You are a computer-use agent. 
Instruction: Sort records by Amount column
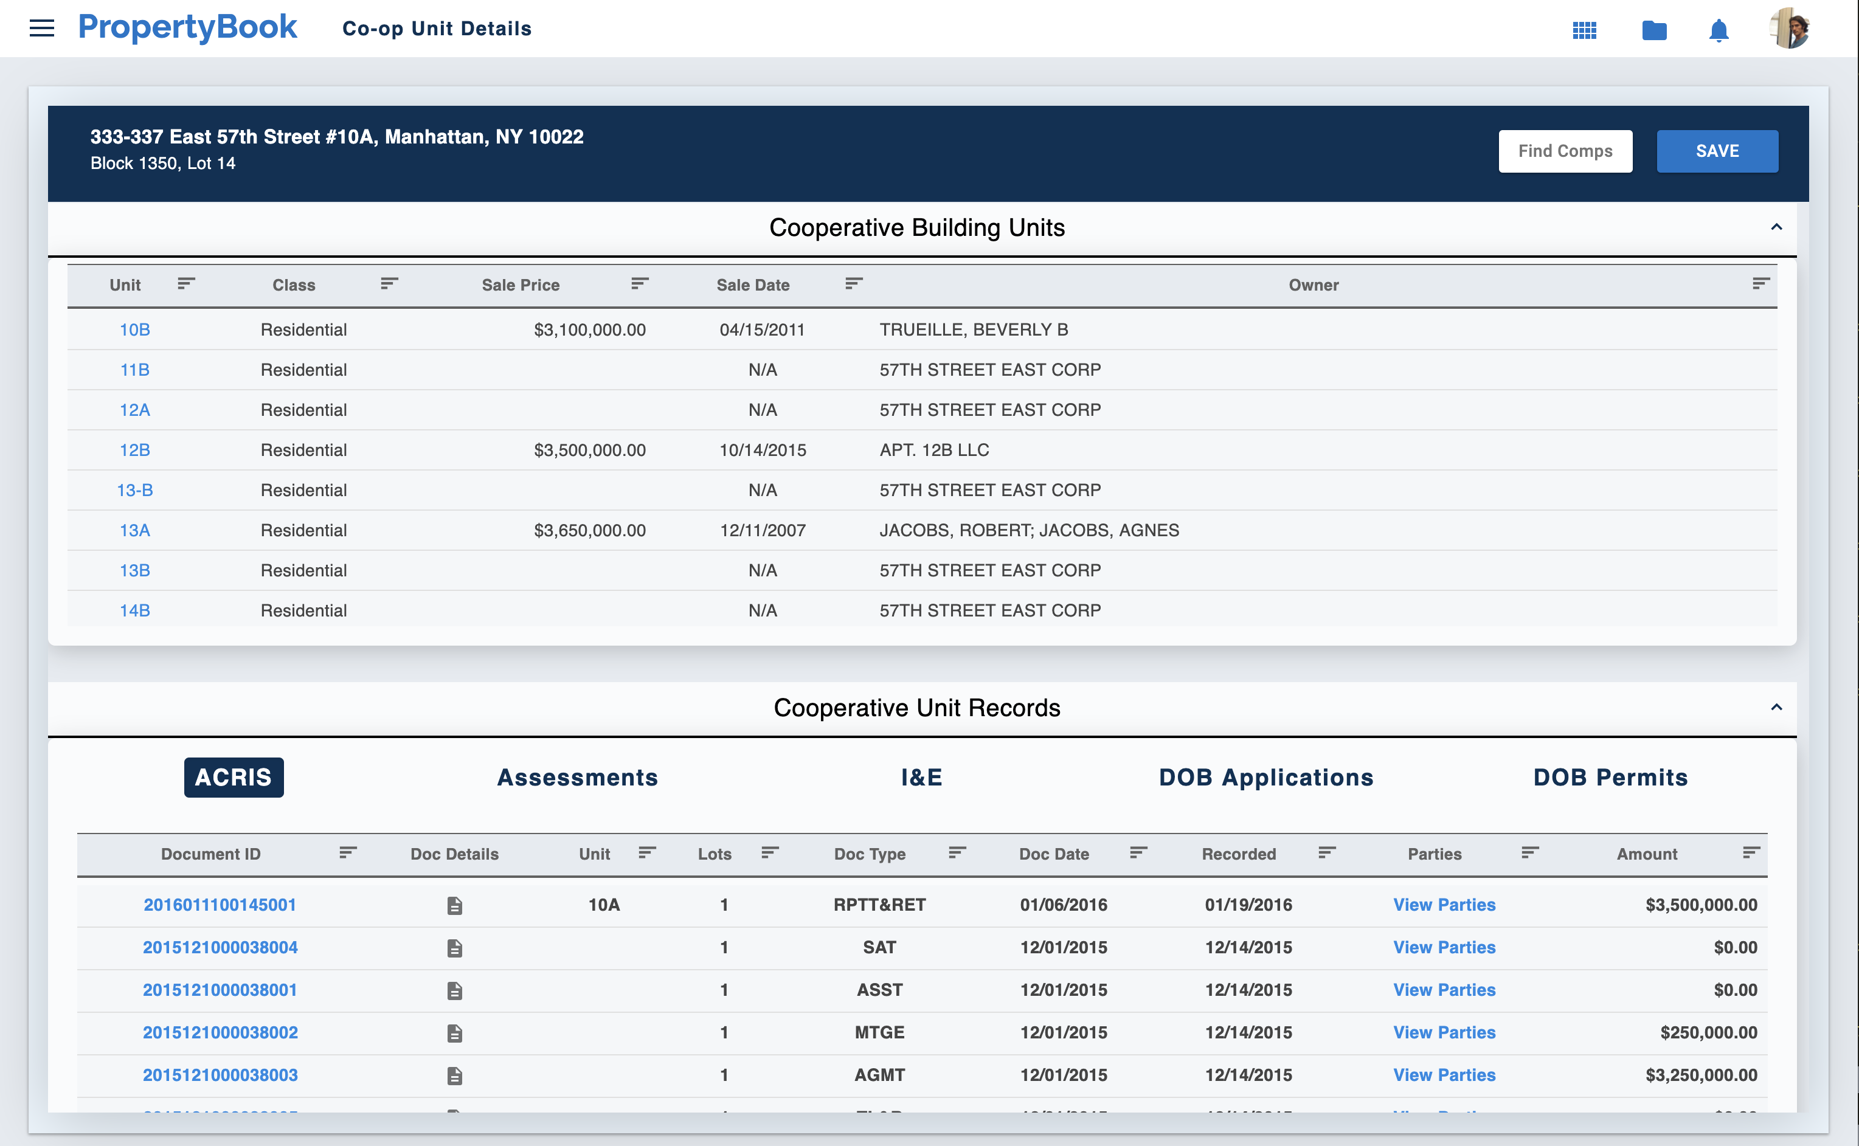click(x=1751, y=853)
